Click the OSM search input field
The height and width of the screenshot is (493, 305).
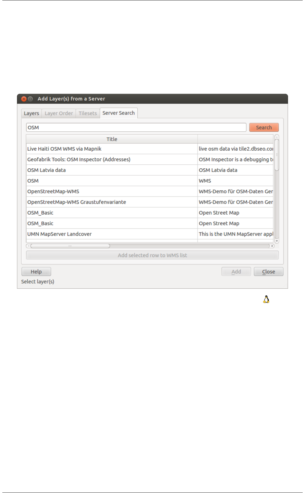(136, 127)
